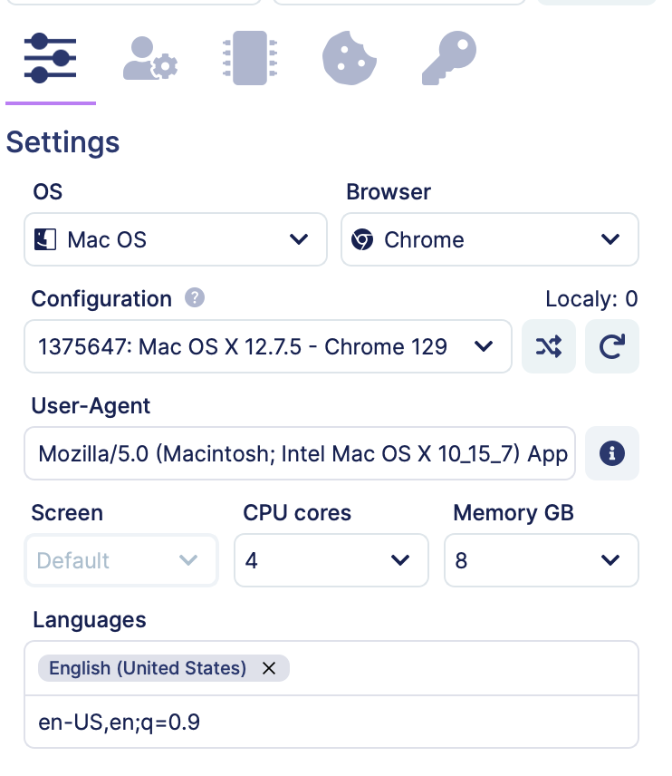Image resolution: width=672 pixels, height=776 pixels.
Task: Open the key credentials tab
Action: [x=449, y=58]
